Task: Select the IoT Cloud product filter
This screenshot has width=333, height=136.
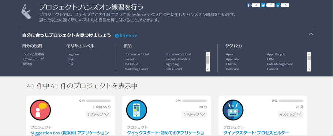Action: tap(131, 64)
